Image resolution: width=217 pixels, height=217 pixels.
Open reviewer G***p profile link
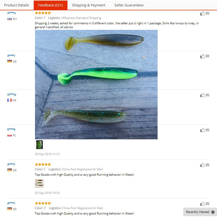[x=12, y=94]
